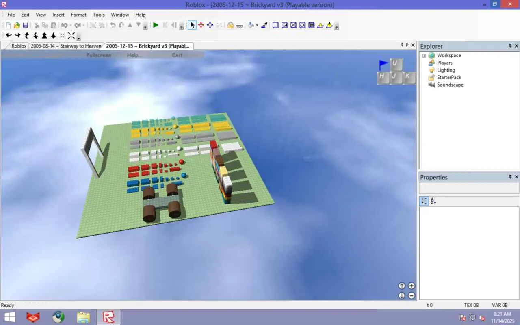Screen dimensions: 520x325
Task: Switch to the Roblox tab
Action: pyautogui.click(x=19, y=46)
